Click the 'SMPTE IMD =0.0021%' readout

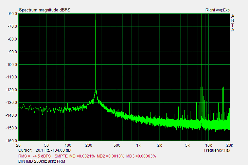point(75,156)
